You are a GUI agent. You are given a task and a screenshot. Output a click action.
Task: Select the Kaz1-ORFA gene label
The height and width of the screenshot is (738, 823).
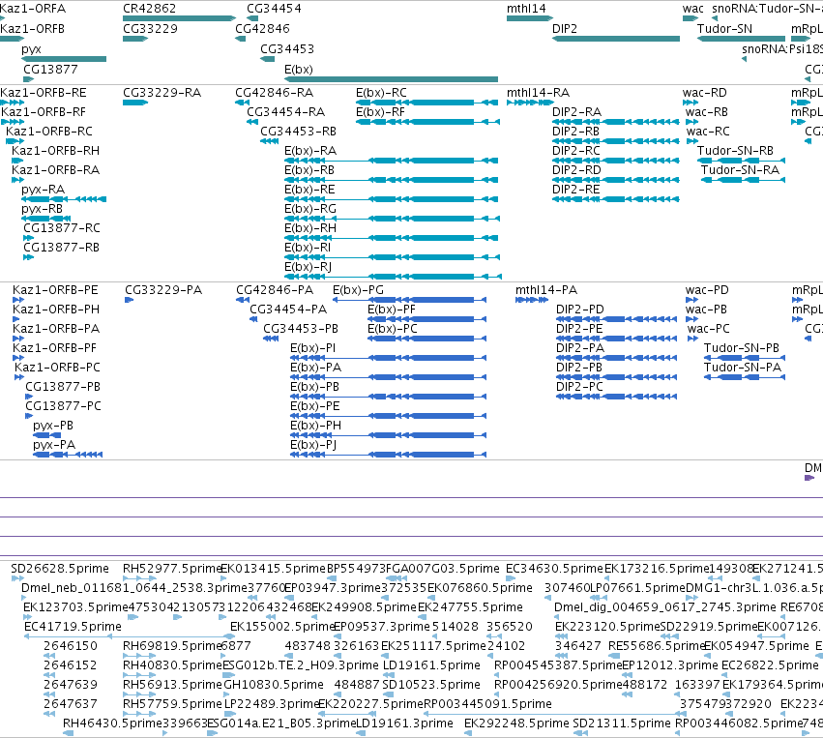(x=33, y=9)
